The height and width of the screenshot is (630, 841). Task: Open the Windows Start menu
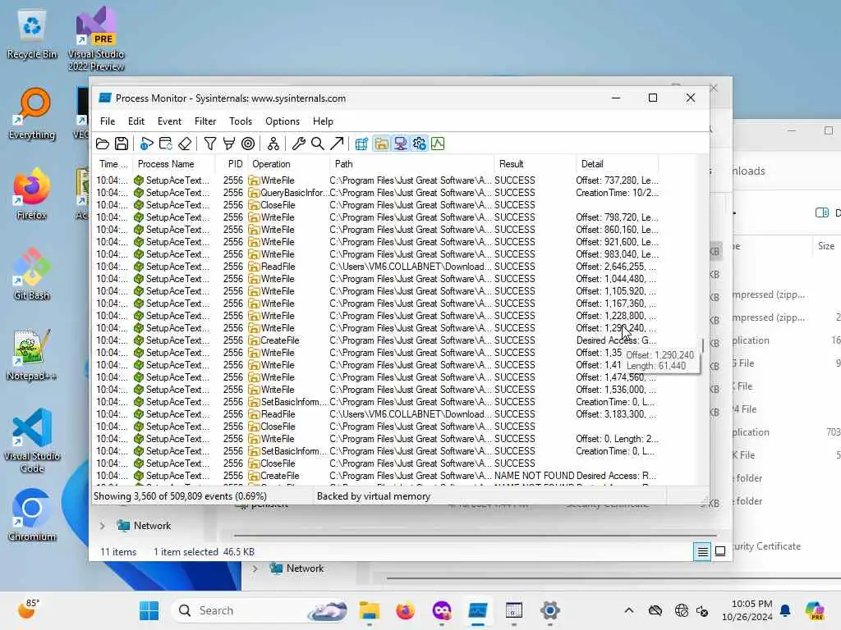pos(149,610)
